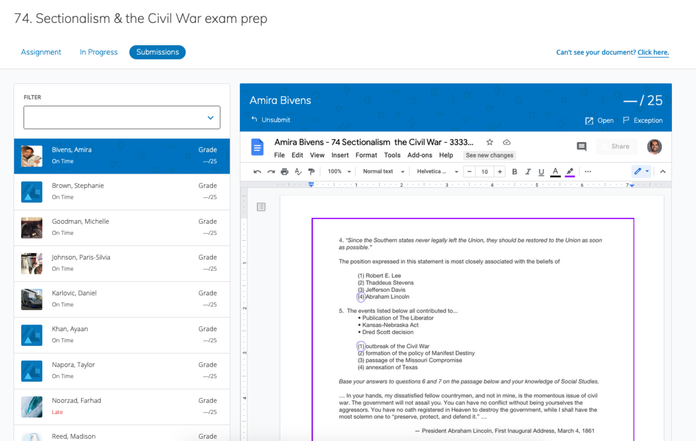This screenshot has height=441, width=696.
Task: Click the spell check icon
Action: coord(298,172)
